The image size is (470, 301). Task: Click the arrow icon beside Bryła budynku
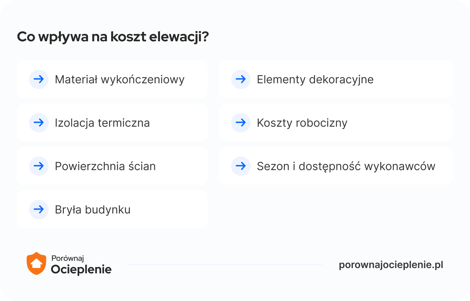click(39, 210)
